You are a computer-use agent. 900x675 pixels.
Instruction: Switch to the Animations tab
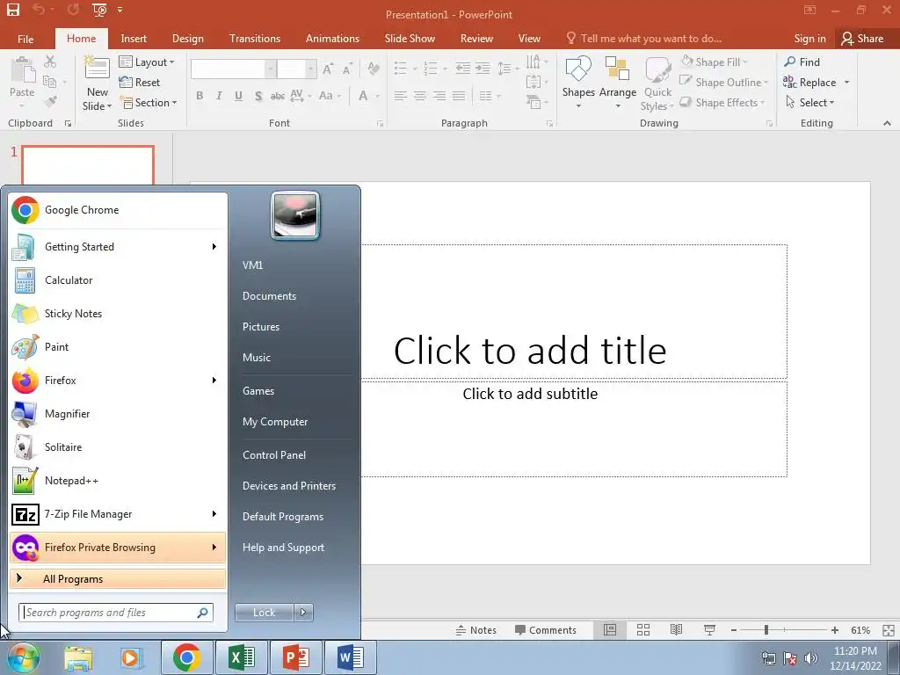click(332, 39)
